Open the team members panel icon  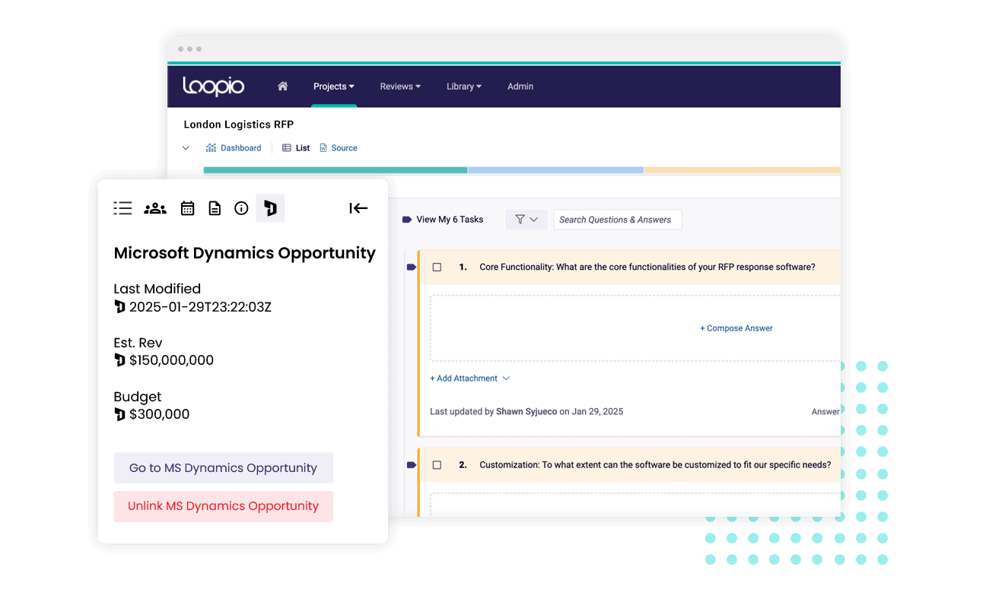155,208
